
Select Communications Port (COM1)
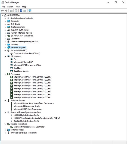[x=27, y=53]
